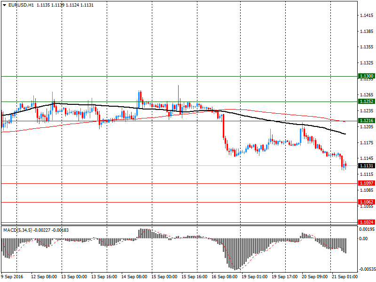Screen dimensions: 376x282
Task: Click the 1.1252 green level price label
Action: 366,102
